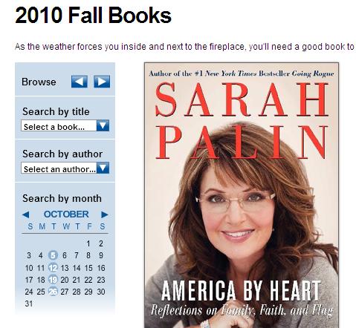This screenshot has height=328, width=356.
Task: Open the America by Heart book cover
Action: [x=242, y=195]
